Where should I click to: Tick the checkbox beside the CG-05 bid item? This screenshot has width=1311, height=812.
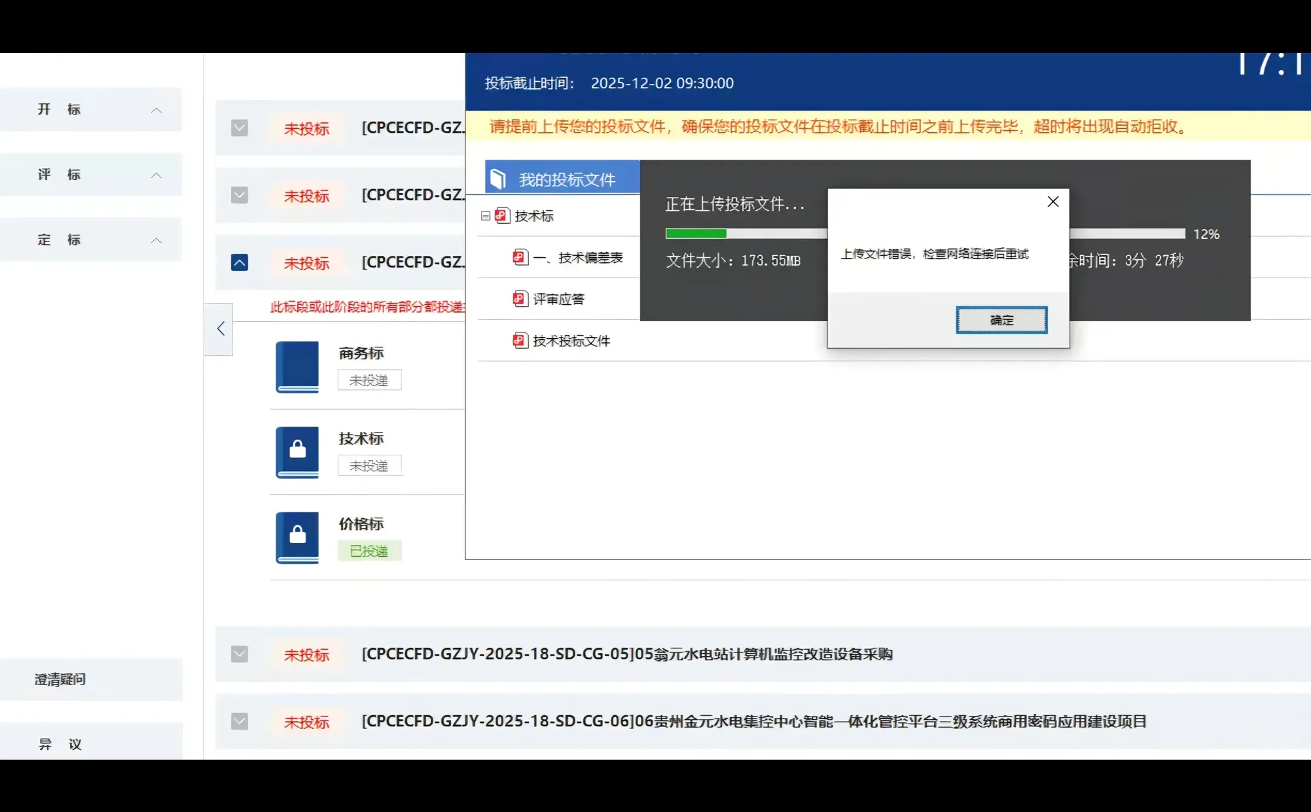point(240,654)
